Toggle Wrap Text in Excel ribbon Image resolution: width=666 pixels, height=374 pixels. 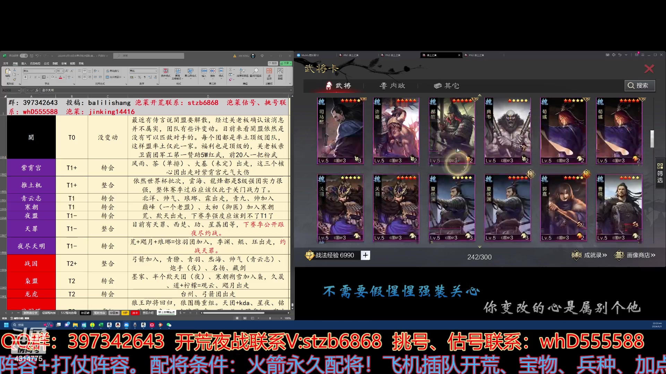click(113, 71)
